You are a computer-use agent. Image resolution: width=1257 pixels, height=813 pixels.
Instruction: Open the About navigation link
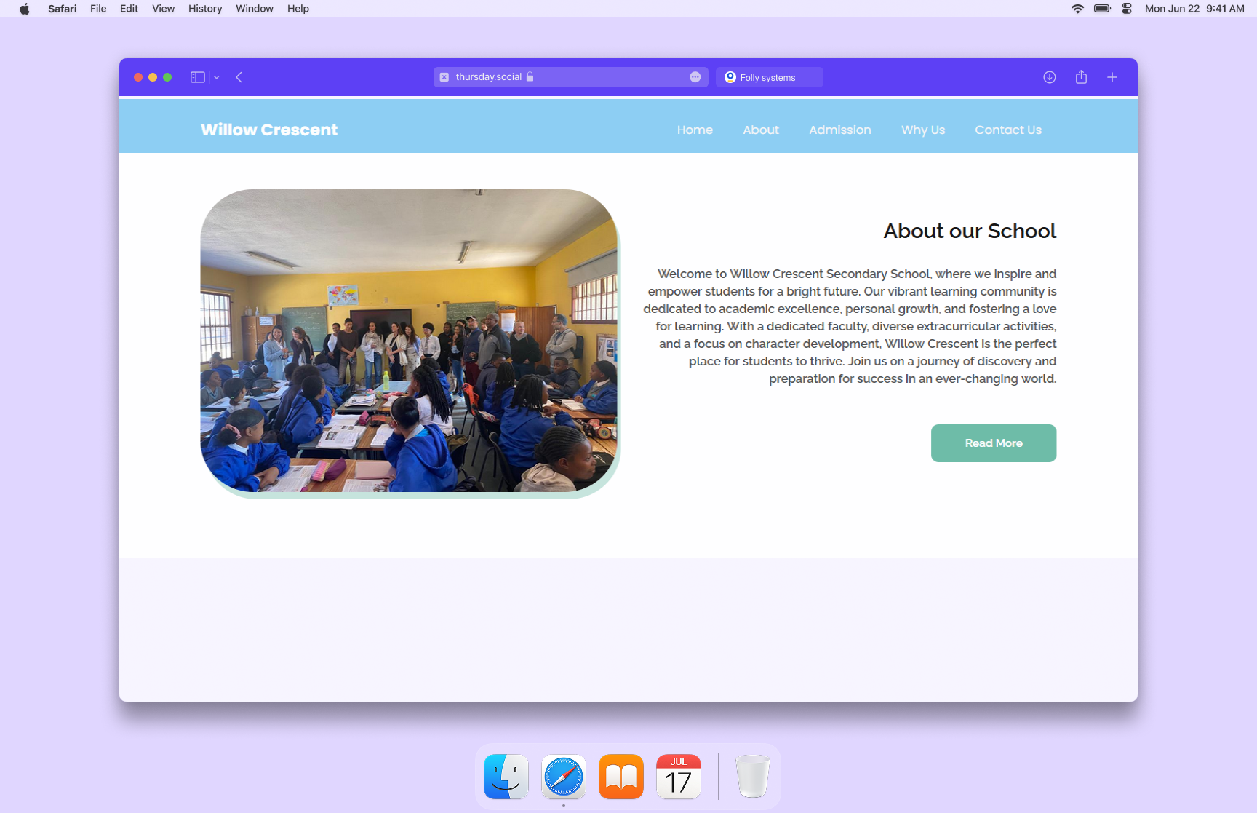[760, 130]
